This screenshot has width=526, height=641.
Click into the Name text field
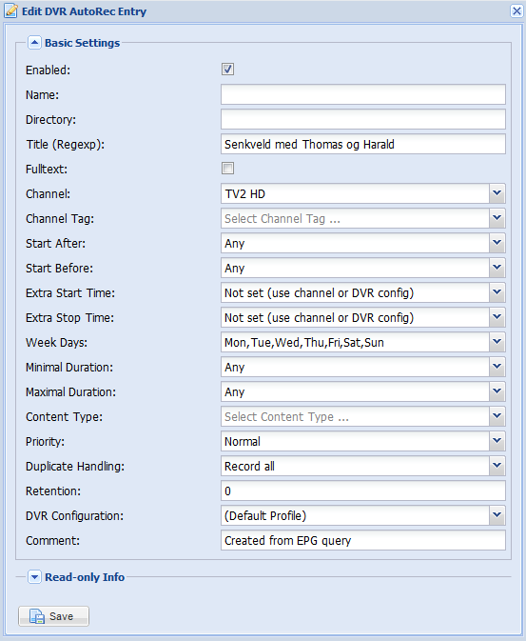[x=363, y=94]
